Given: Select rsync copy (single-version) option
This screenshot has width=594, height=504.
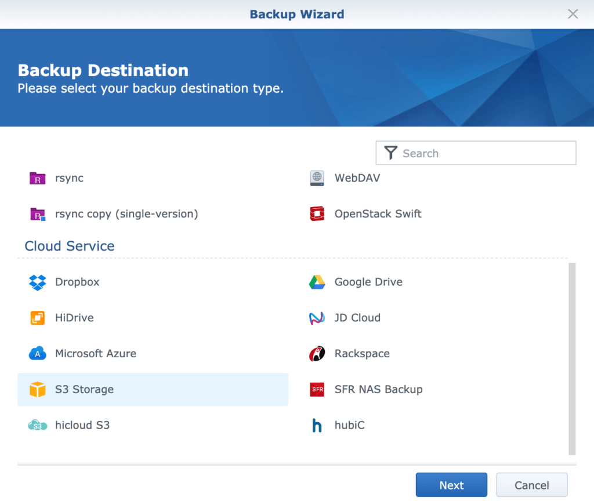Looking at the screenshot, I should click(126, 214).
